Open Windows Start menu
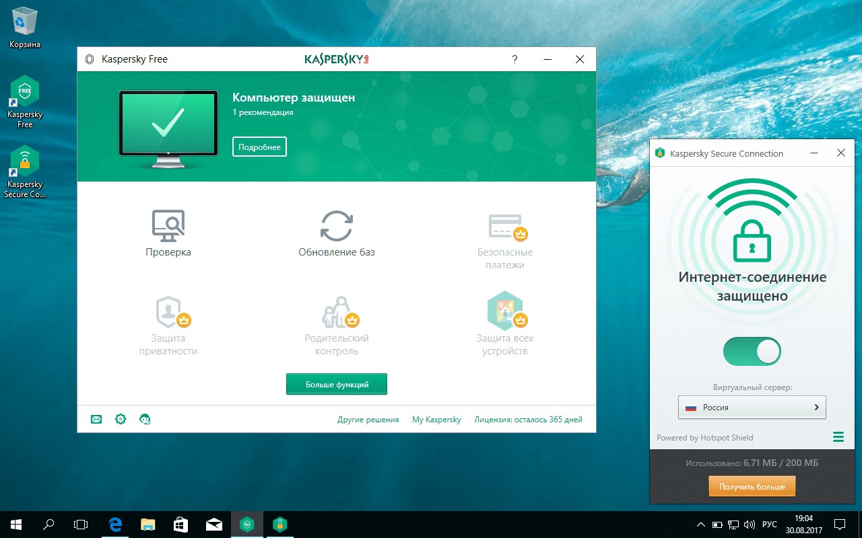Screen dimensions: 862x538 15,524
